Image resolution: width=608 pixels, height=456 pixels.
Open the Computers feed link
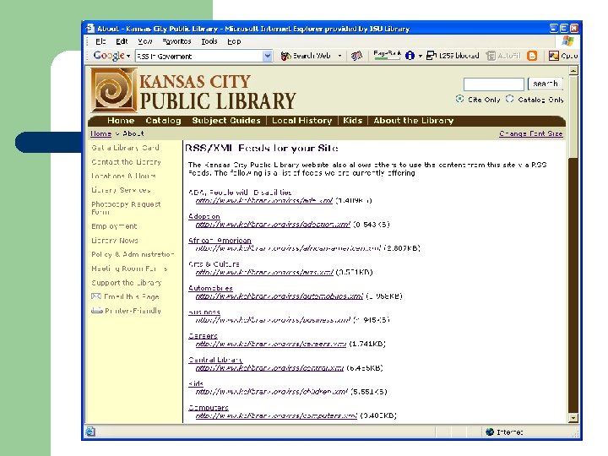point(209,408)
